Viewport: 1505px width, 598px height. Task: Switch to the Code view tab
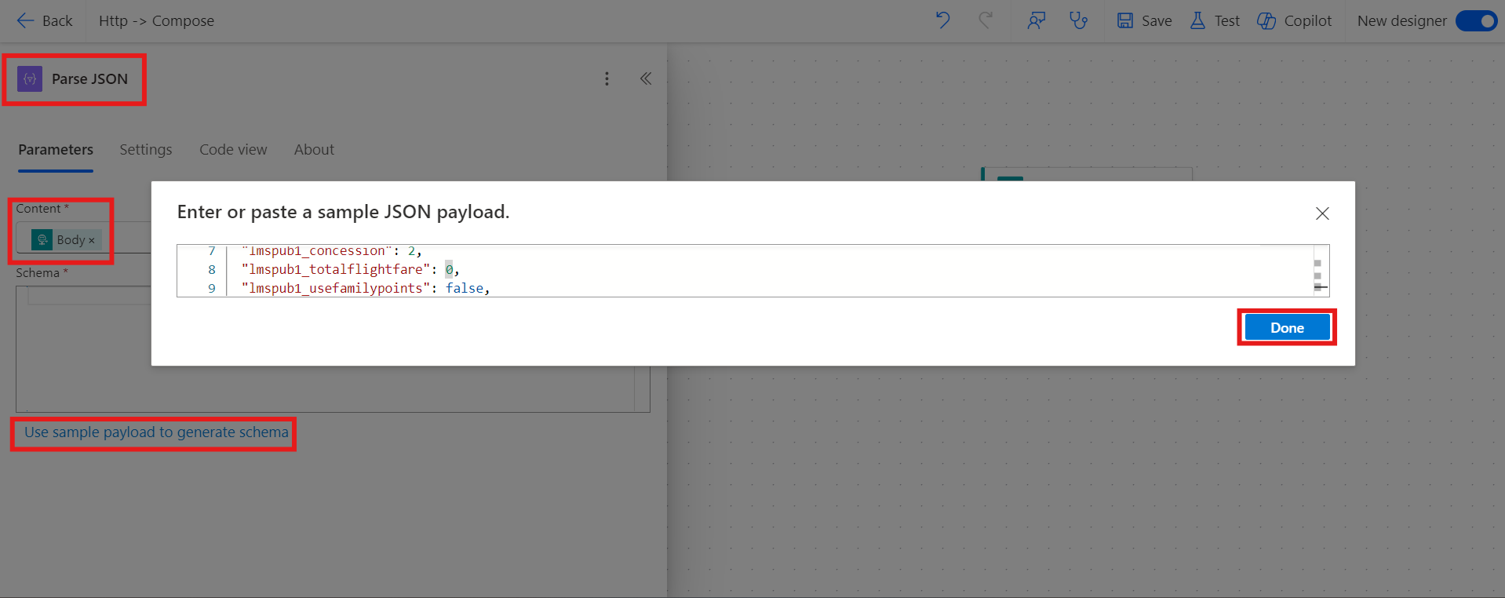pos(233,149)
